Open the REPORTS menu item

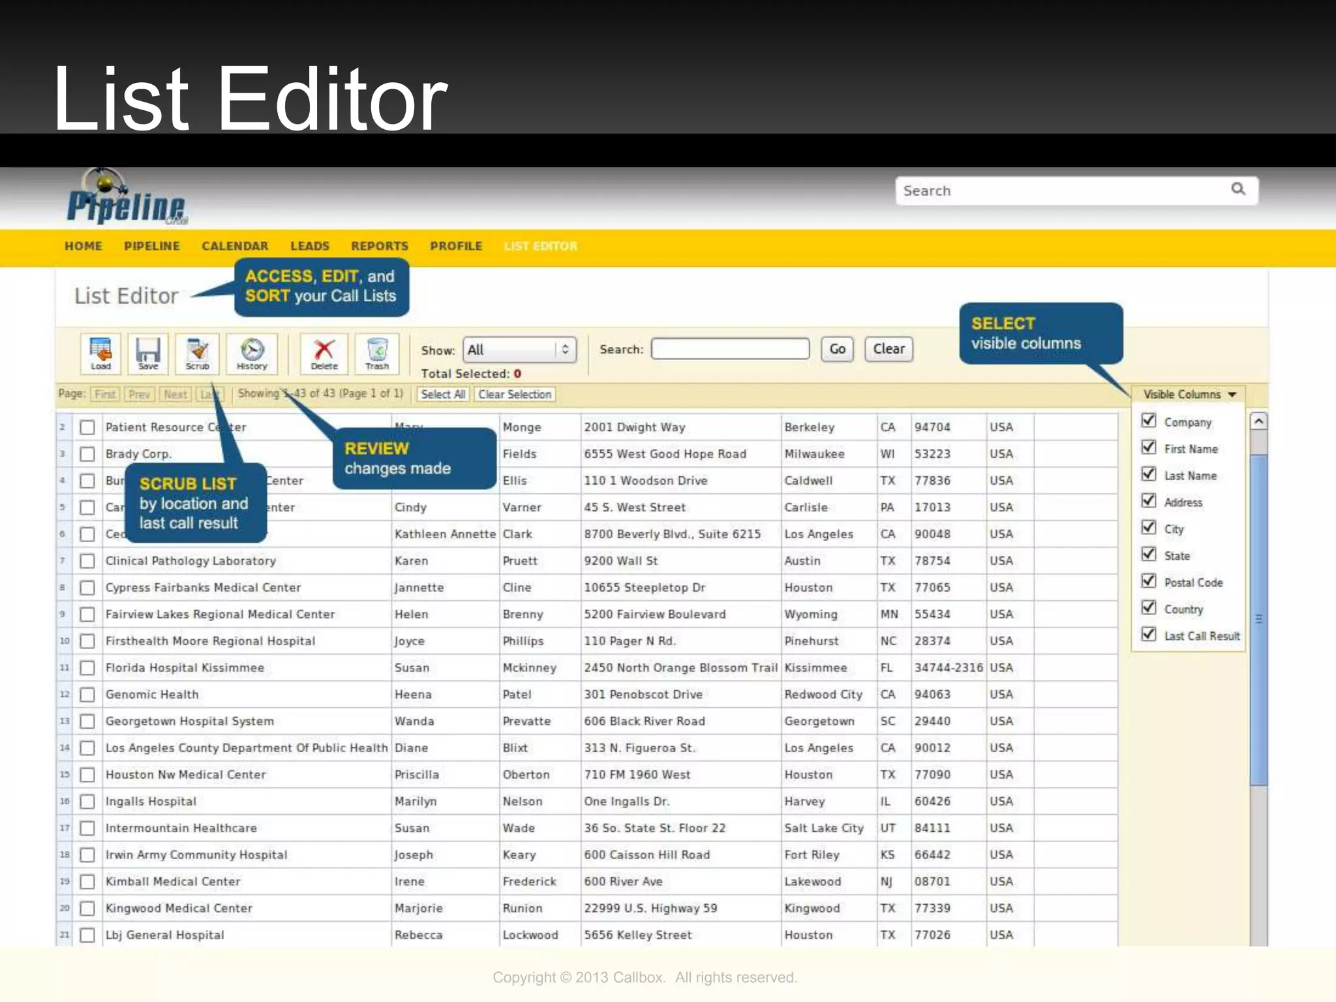point(379,246)
